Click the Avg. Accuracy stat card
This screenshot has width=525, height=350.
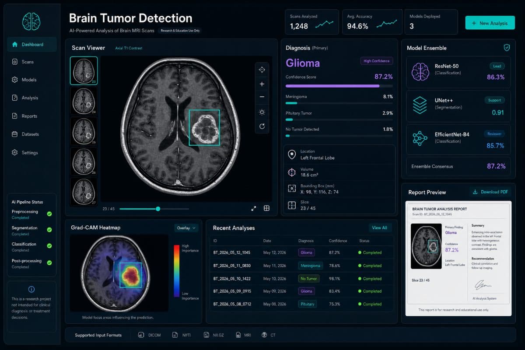372,22
